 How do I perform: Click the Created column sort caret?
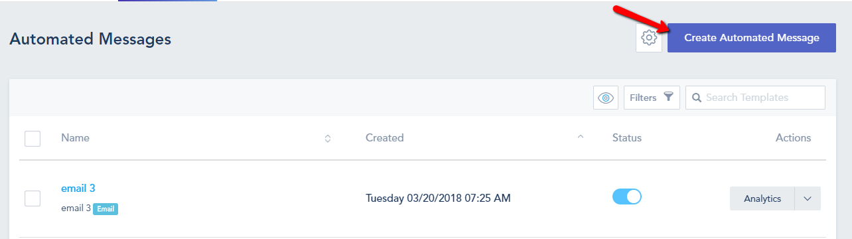click(581, 137)
